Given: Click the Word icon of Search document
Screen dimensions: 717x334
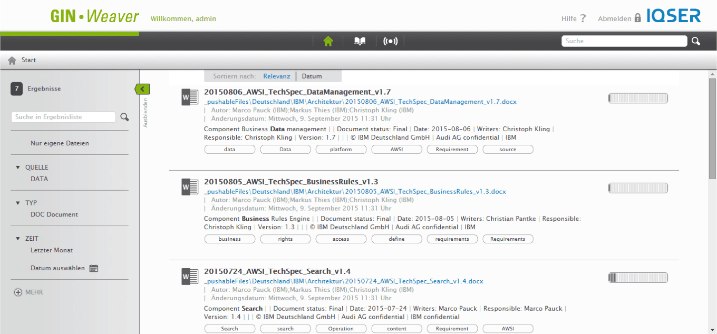Looking at the screenshot, I should coord(190,277).
